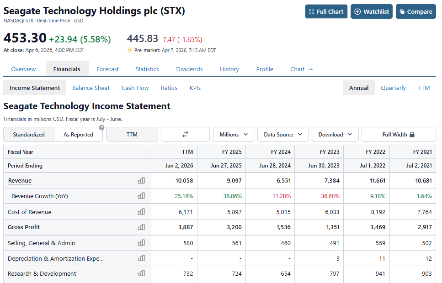
Task: Go to the Overview tab
Action: pos(23,69)
